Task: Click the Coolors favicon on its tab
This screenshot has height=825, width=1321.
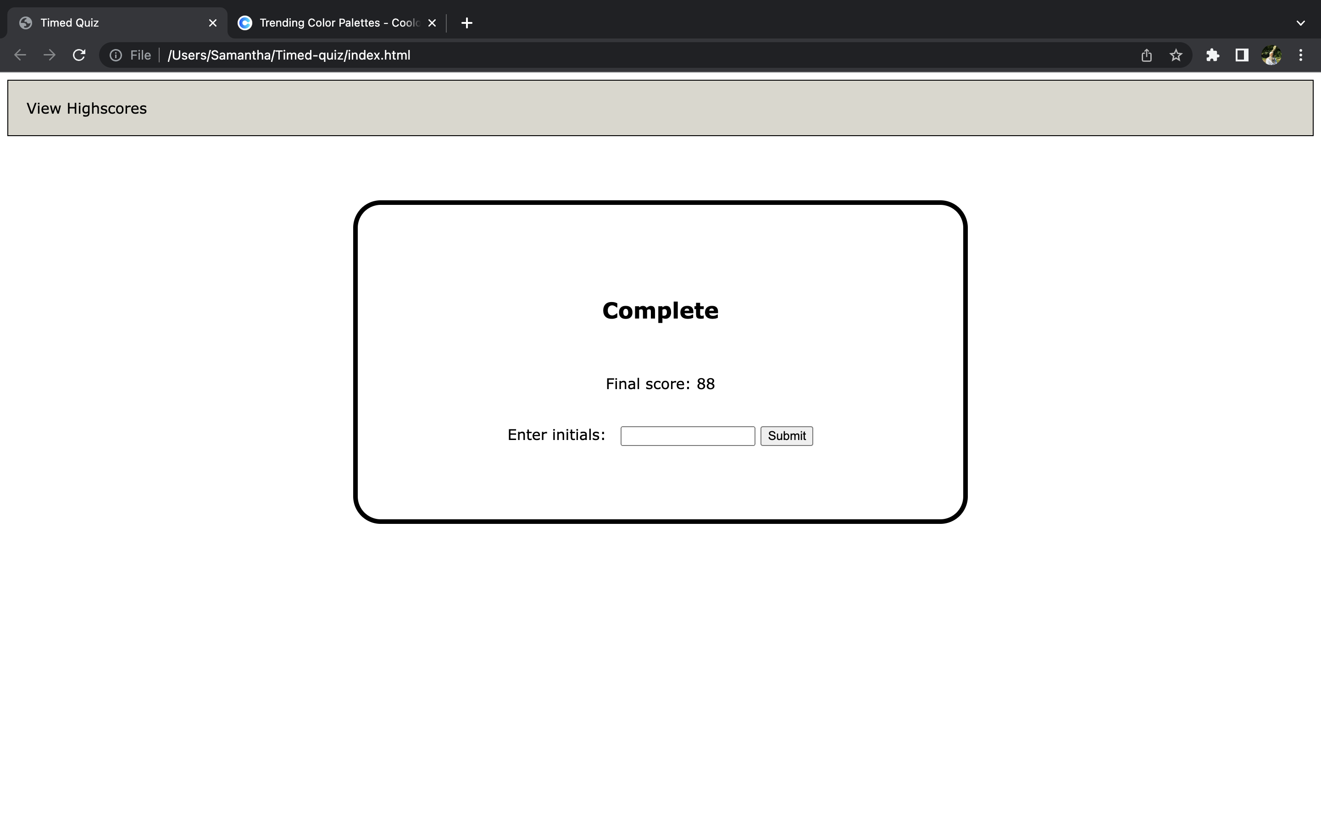Action: click(x=245, y=22)
